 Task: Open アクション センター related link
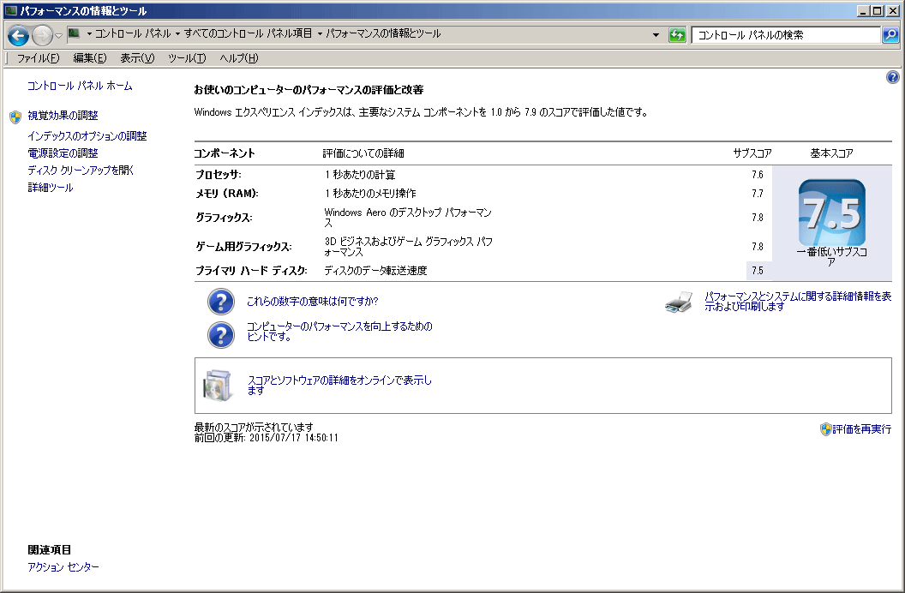coord(63,567)
